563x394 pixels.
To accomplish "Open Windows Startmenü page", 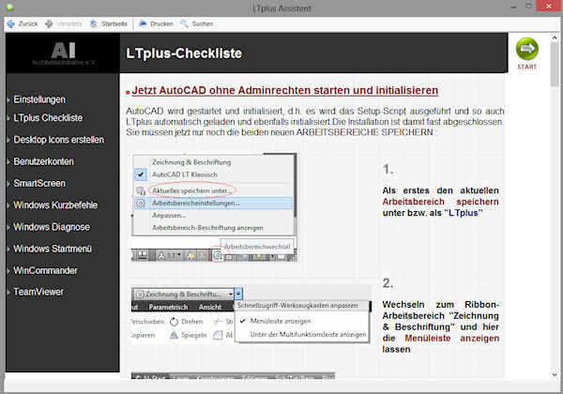I will pyautogui.click(x=53, y=249).
